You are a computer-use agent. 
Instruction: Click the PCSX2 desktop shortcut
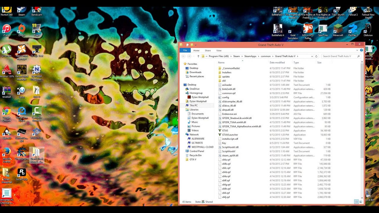[x=37, y=133]
